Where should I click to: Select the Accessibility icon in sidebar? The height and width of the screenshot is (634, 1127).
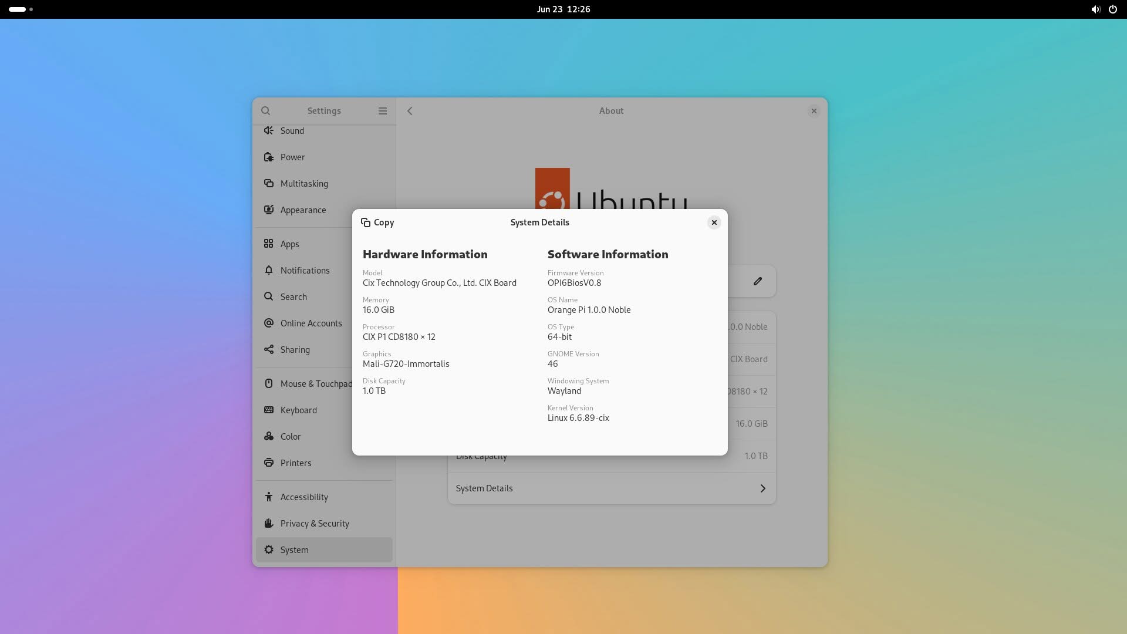[x=269, y=497]
